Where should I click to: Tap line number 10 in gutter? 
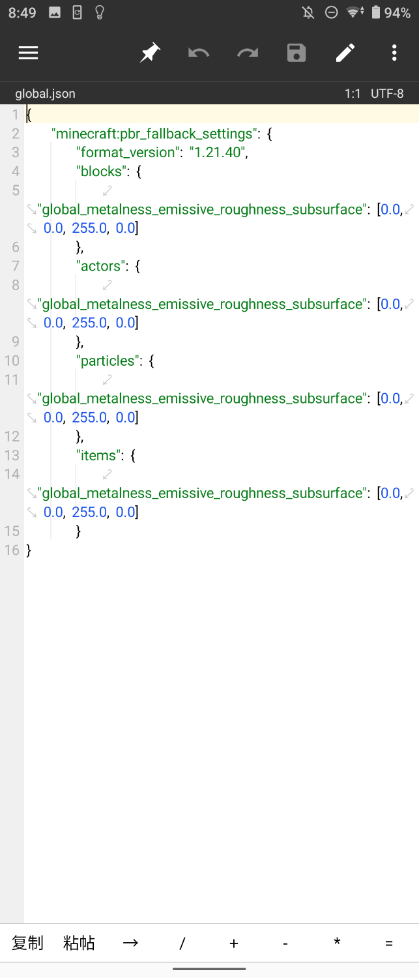(12, 361)
